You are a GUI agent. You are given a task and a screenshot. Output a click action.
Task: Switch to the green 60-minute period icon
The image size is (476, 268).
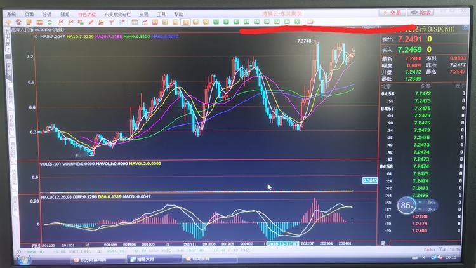pos(267,22)
